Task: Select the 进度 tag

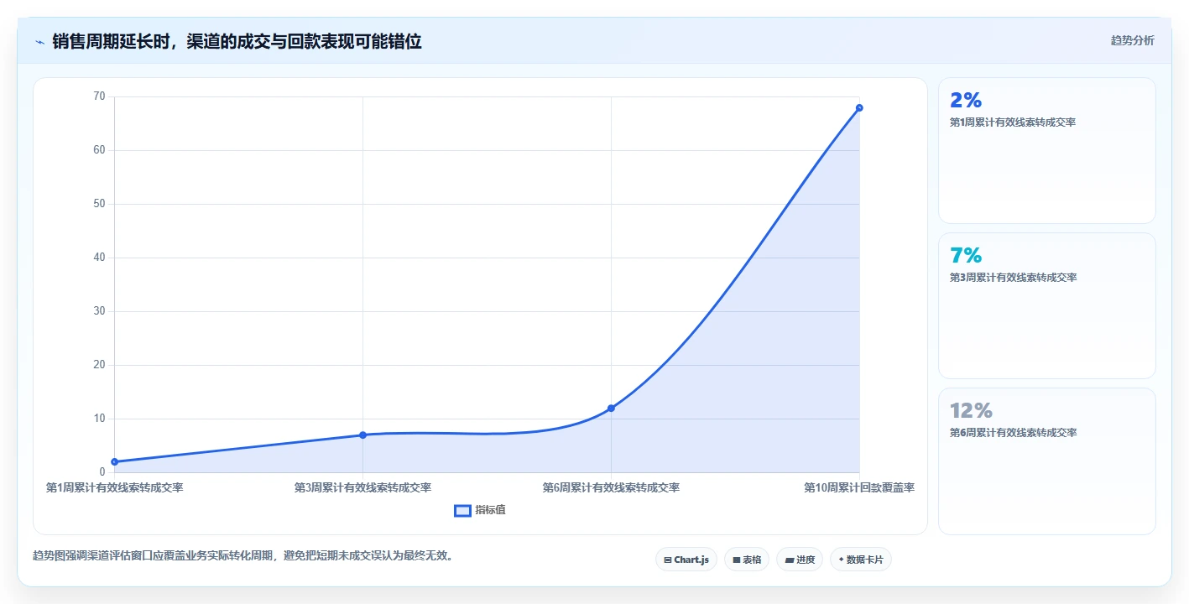Action: (x=799, y=560)
